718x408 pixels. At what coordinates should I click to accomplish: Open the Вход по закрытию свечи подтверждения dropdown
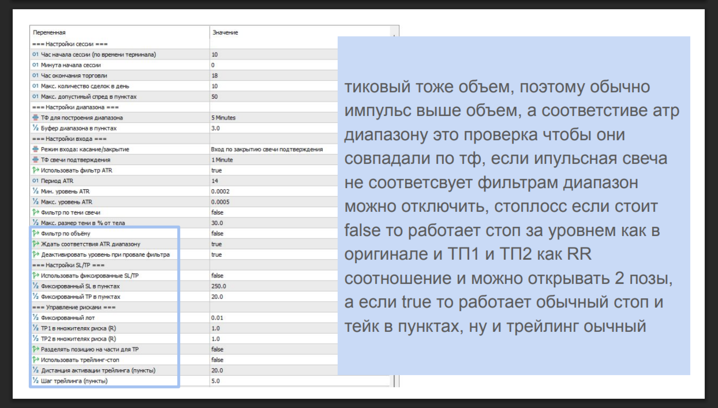(273, 149)
